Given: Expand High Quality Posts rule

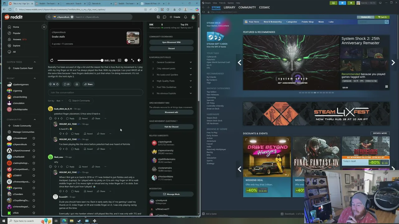Looking at the screenshot, I should [x=171, y=81].
